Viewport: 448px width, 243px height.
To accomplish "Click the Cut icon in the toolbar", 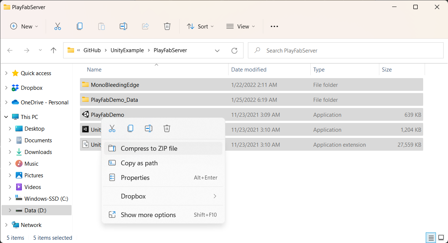I will [57, 26].
